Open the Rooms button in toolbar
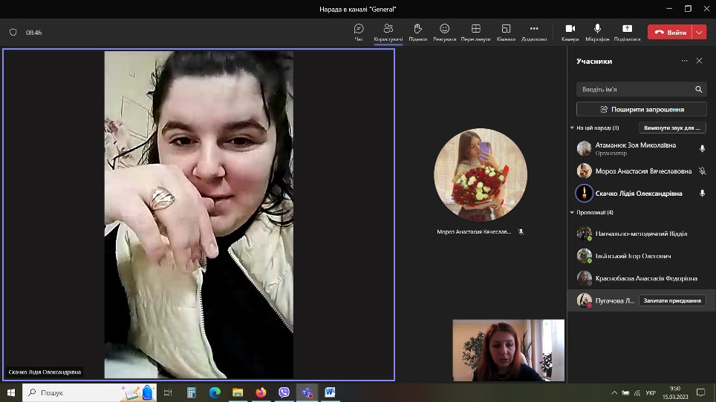 (x=506, y=33)
